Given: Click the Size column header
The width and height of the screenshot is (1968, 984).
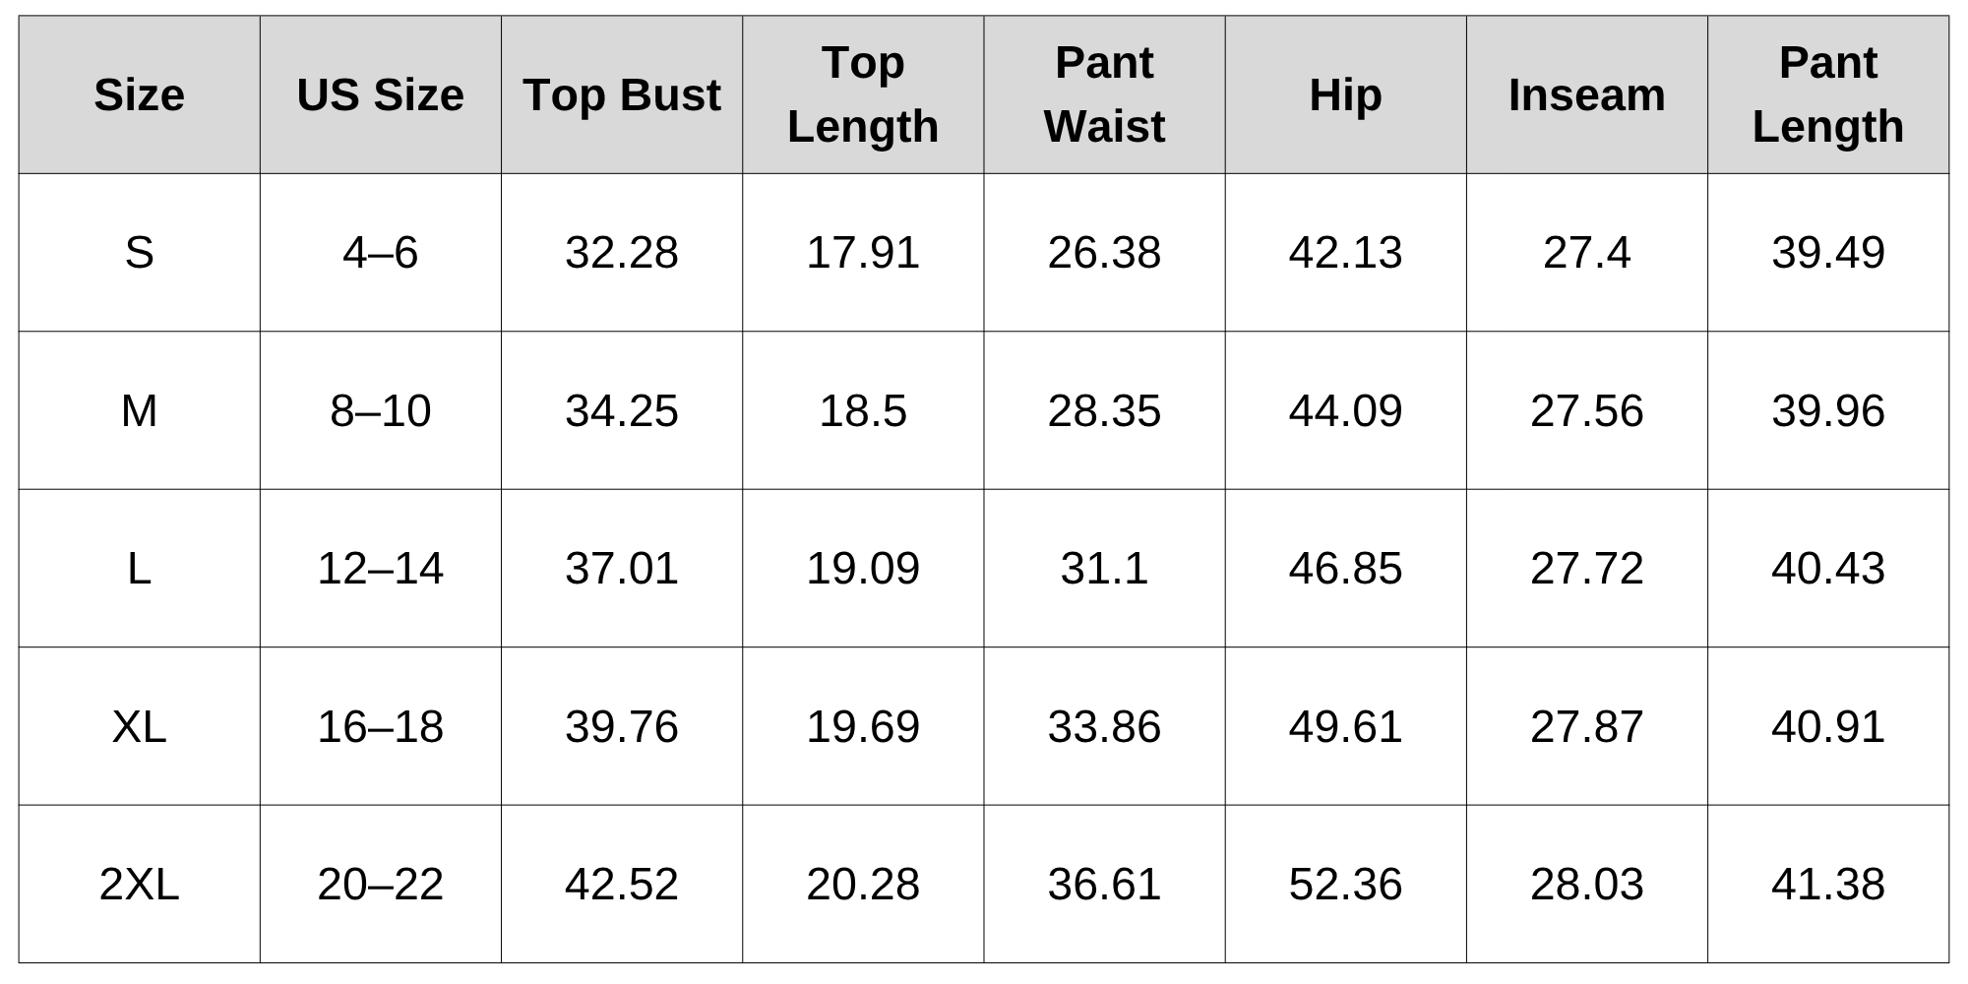Looking at the screenshot, I should pos(139,94).
